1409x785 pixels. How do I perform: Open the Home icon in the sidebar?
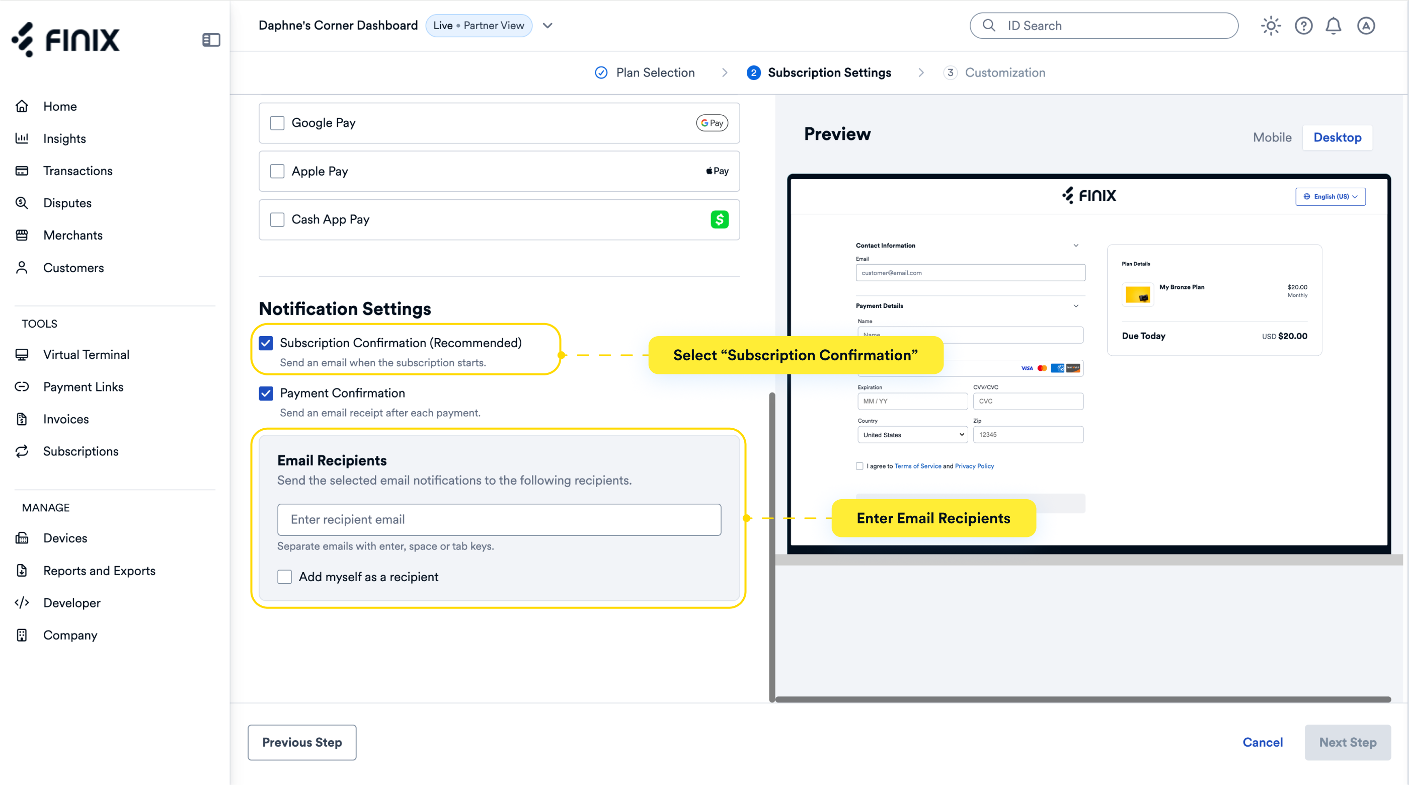pyautogui.click(x=22, y=106)
